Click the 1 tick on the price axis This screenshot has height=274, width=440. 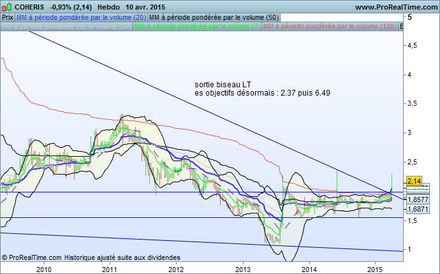(x=409, y=249)
